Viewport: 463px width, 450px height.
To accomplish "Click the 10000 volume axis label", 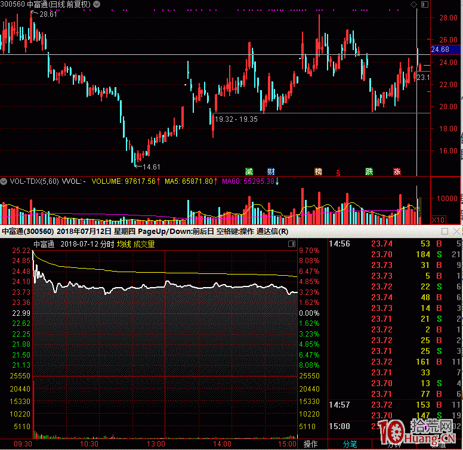I will click(x=447, y=198).
